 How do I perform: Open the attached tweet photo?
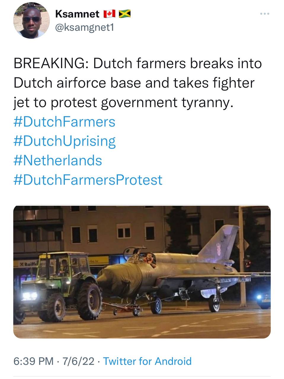point(142,272)
